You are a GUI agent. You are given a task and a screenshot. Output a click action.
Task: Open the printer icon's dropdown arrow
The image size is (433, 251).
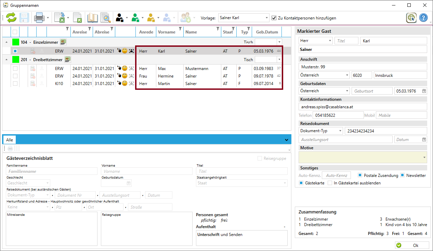pos(48,18)
